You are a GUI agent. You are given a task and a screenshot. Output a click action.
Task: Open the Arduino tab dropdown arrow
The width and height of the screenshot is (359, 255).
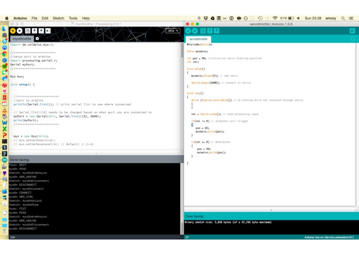coord(353,39)
